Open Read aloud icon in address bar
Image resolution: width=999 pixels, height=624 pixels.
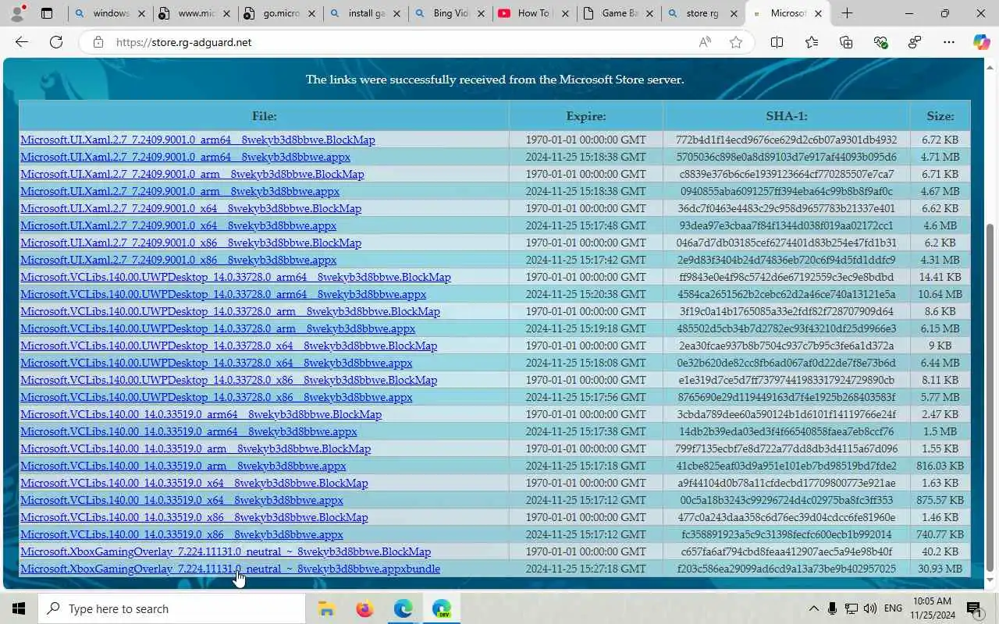point(705,42)
